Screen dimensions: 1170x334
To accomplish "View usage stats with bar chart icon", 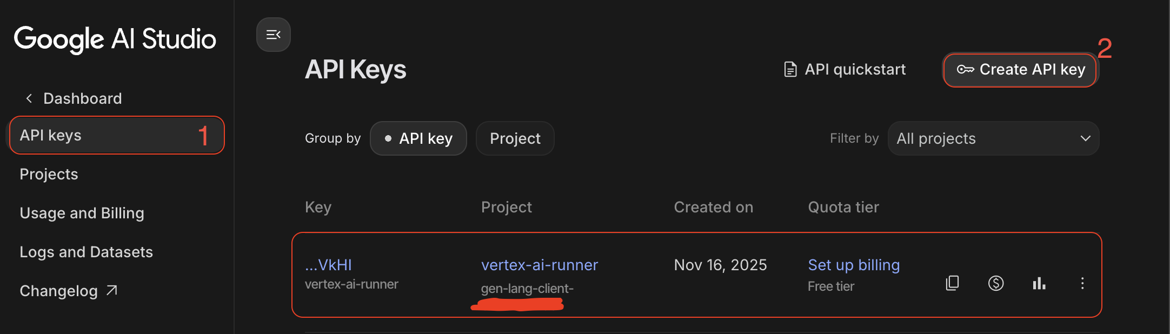I will (x=1039, y=283).
